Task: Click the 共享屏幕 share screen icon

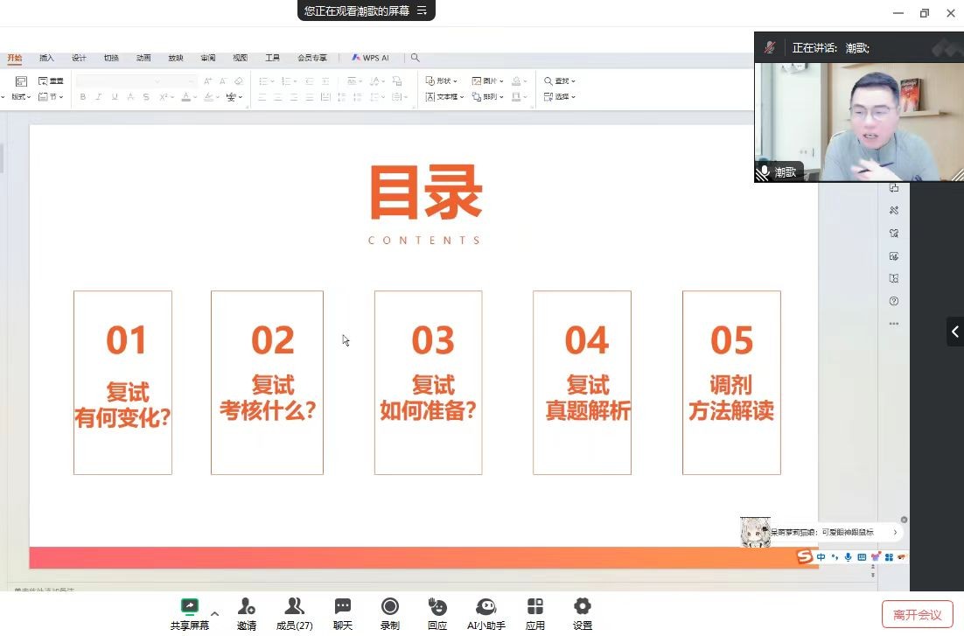Action: [190, 606]
